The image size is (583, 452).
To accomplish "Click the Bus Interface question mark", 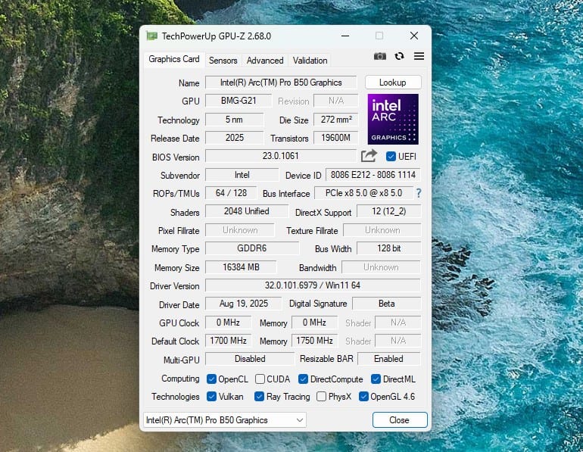I will 419,193.
